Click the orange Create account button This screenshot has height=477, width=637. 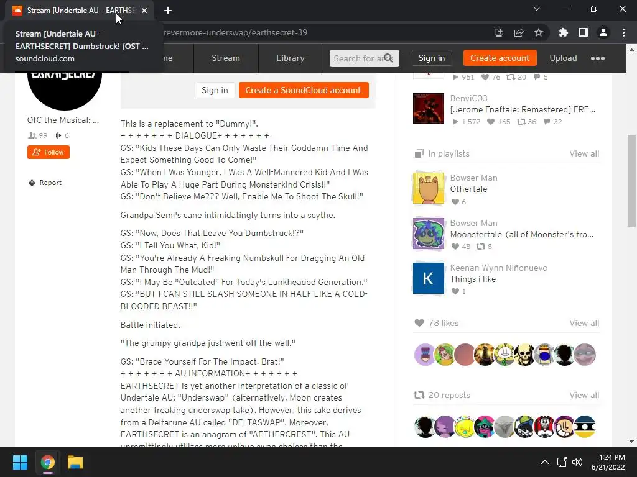click(x=500, y=58)
